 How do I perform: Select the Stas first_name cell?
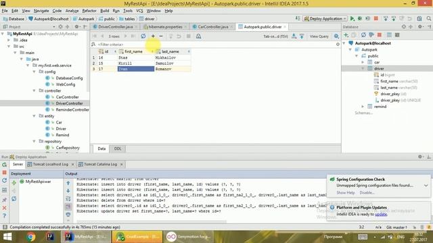[x=136, y=57]
